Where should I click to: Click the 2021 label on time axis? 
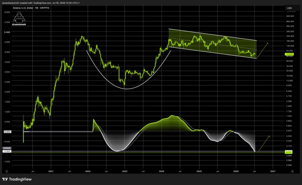pyautogui.click(x=51, y=171)
